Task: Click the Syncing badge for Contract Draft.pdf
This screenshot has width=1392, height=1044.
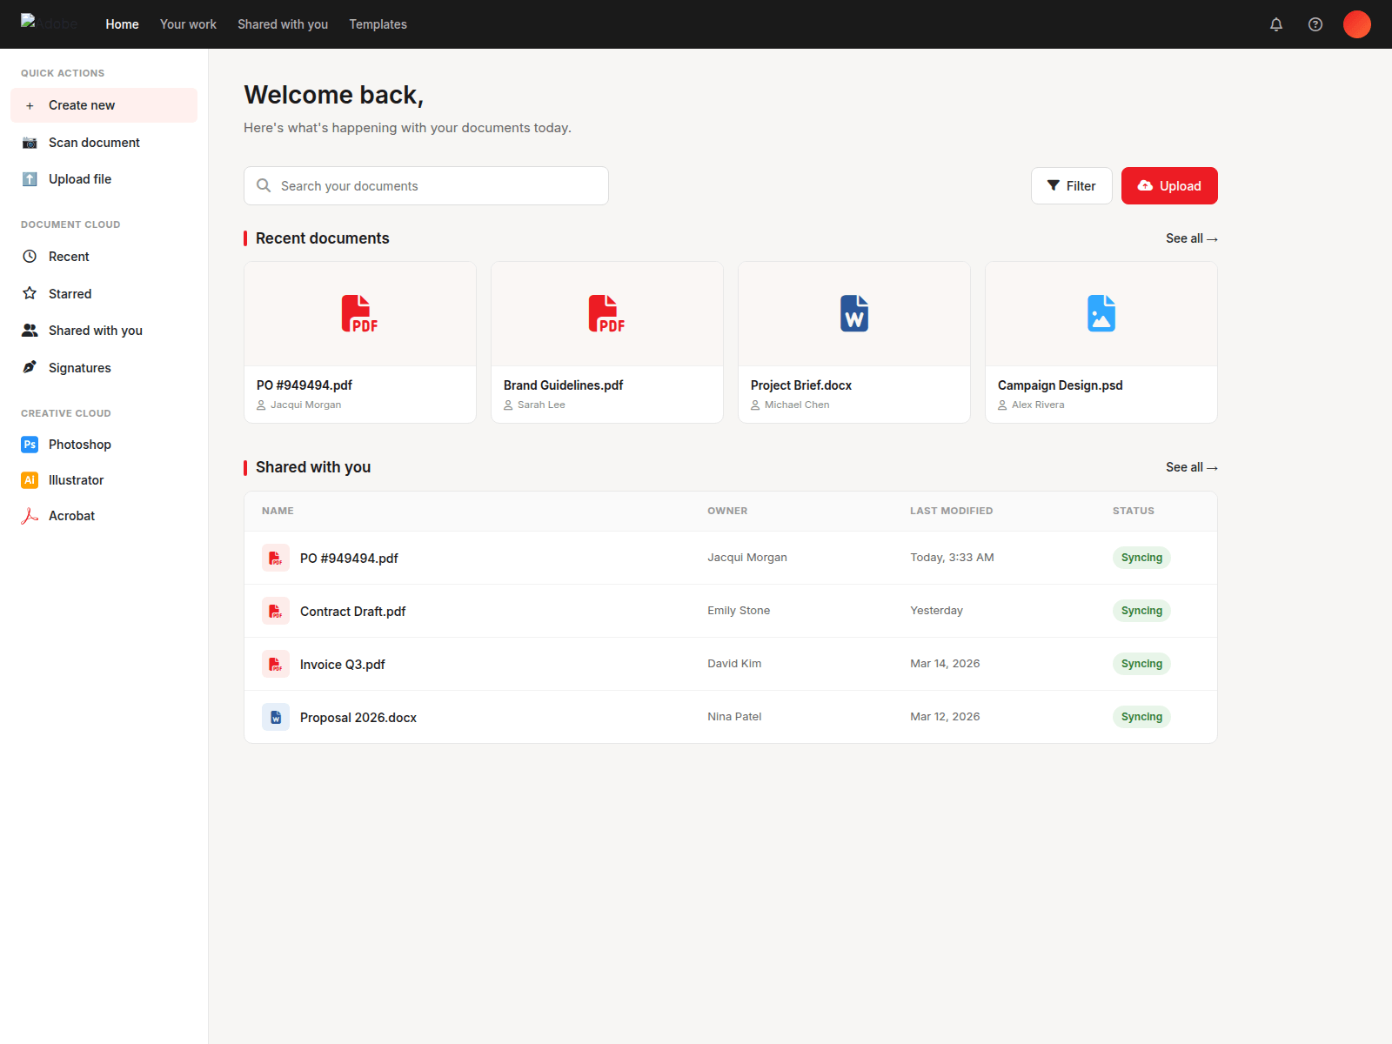Action: click(x=1141, y=611)
